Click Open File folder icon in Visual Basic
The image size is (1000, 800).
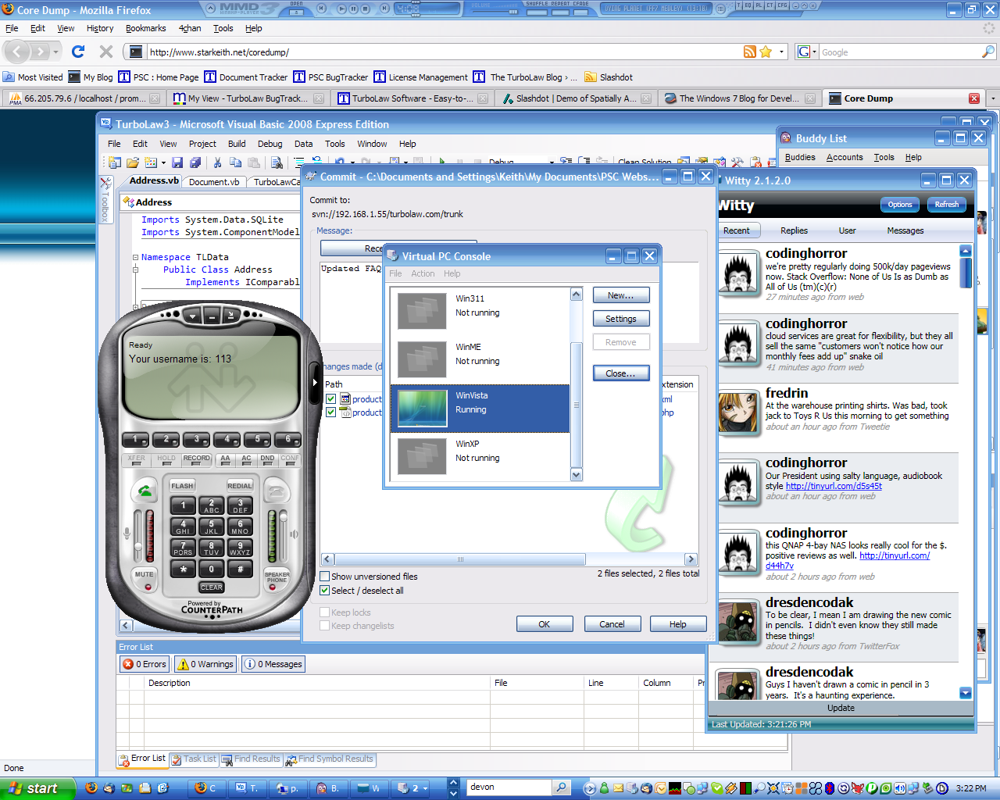tap(133, 162)
